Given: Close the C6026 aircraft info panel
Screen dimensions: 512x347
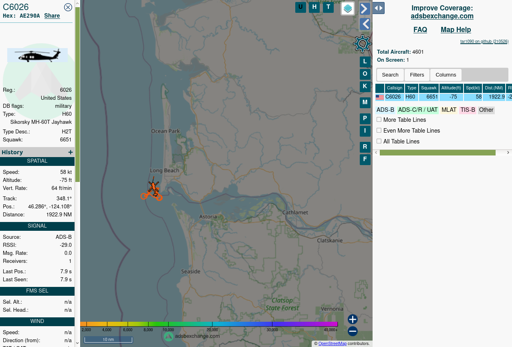Looking at the screenshot, I should tap(68, 7).
